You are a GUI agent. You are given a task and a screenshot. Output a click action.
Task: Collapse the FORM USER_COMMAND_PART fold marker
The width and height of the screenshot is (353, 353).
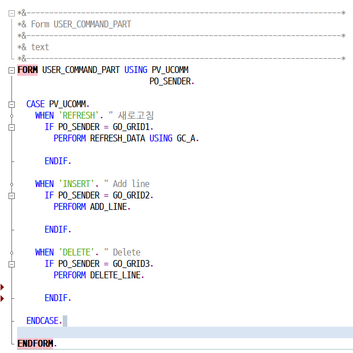[11, 71]
